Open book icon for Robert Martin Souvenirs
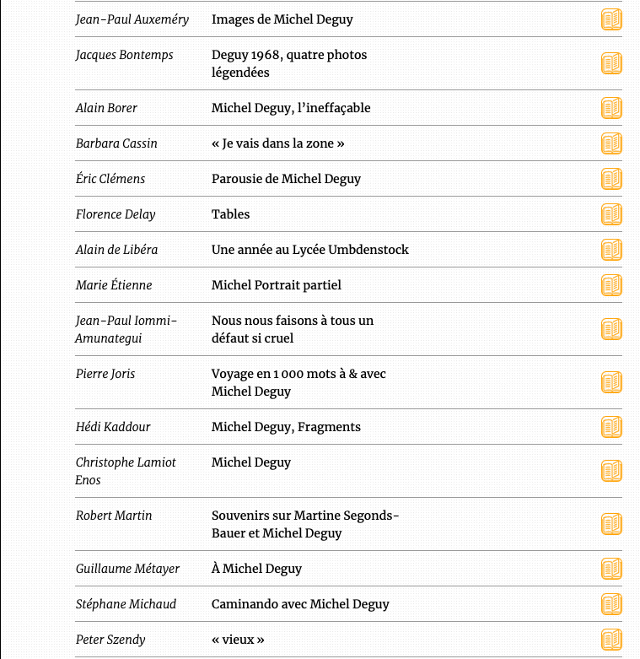The image size is (640, 659). (611, 524)
